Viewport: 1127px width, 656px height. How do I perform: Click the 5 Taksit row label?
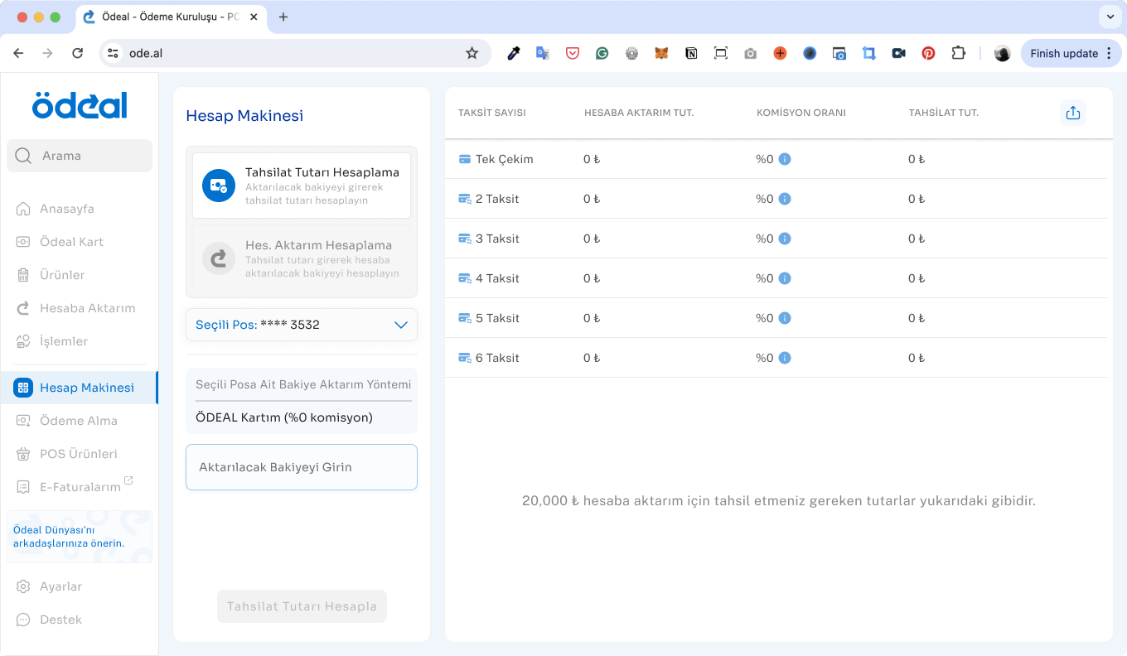pyautogui.click(x=497, y=318)
